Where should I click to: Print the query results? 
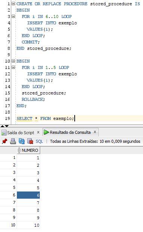pos(13,141)
